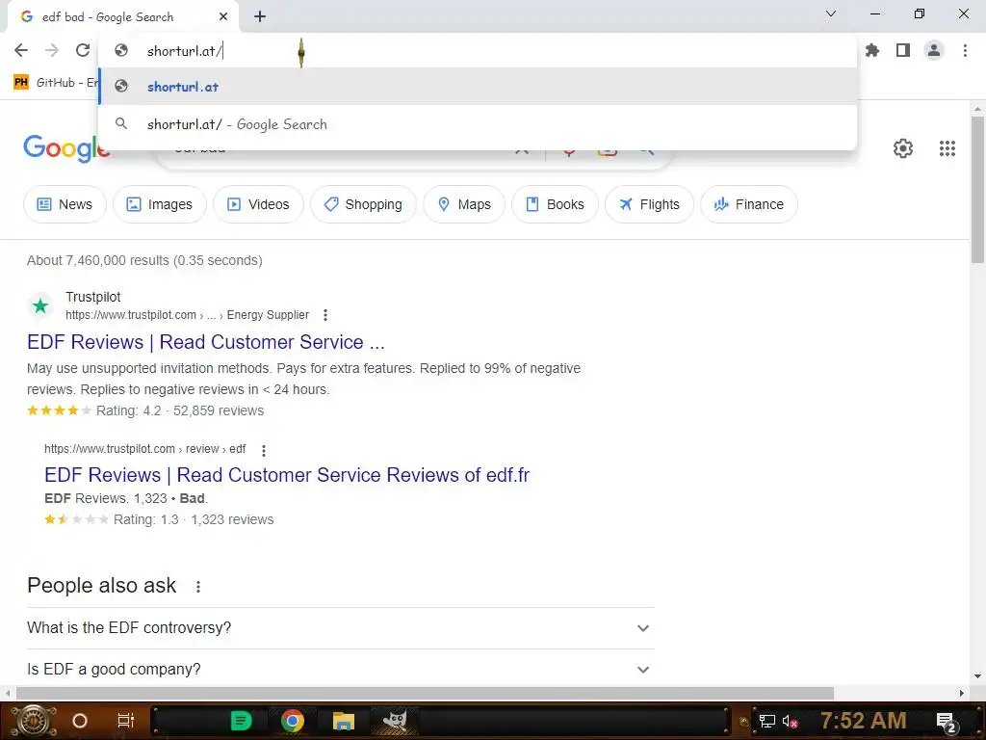Click the Chrome icon on taskbar
The width and height of the screenshot is (986, 740).
293,721
